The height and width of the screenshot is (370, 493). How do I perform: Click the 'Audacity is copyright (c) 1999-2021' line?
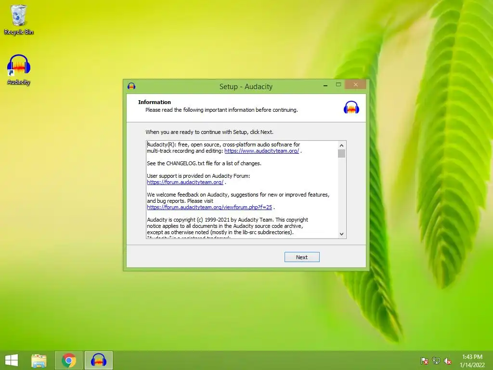click(x=227, y=220)
